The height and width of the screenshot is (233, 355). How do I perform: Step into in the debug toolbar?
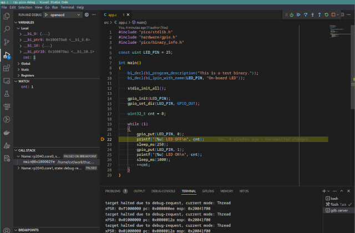coord(313,15)
